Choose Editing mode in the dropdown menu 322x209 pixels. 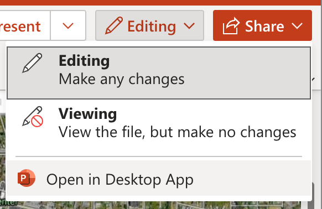[x=159, y=73]
